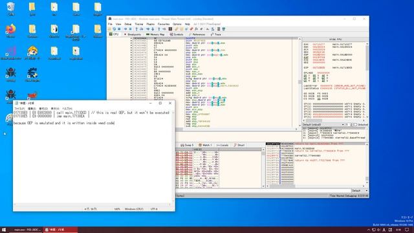
Task: Open the Patches bandage icon
Action: pyautogui.click(x=176, y=29)
